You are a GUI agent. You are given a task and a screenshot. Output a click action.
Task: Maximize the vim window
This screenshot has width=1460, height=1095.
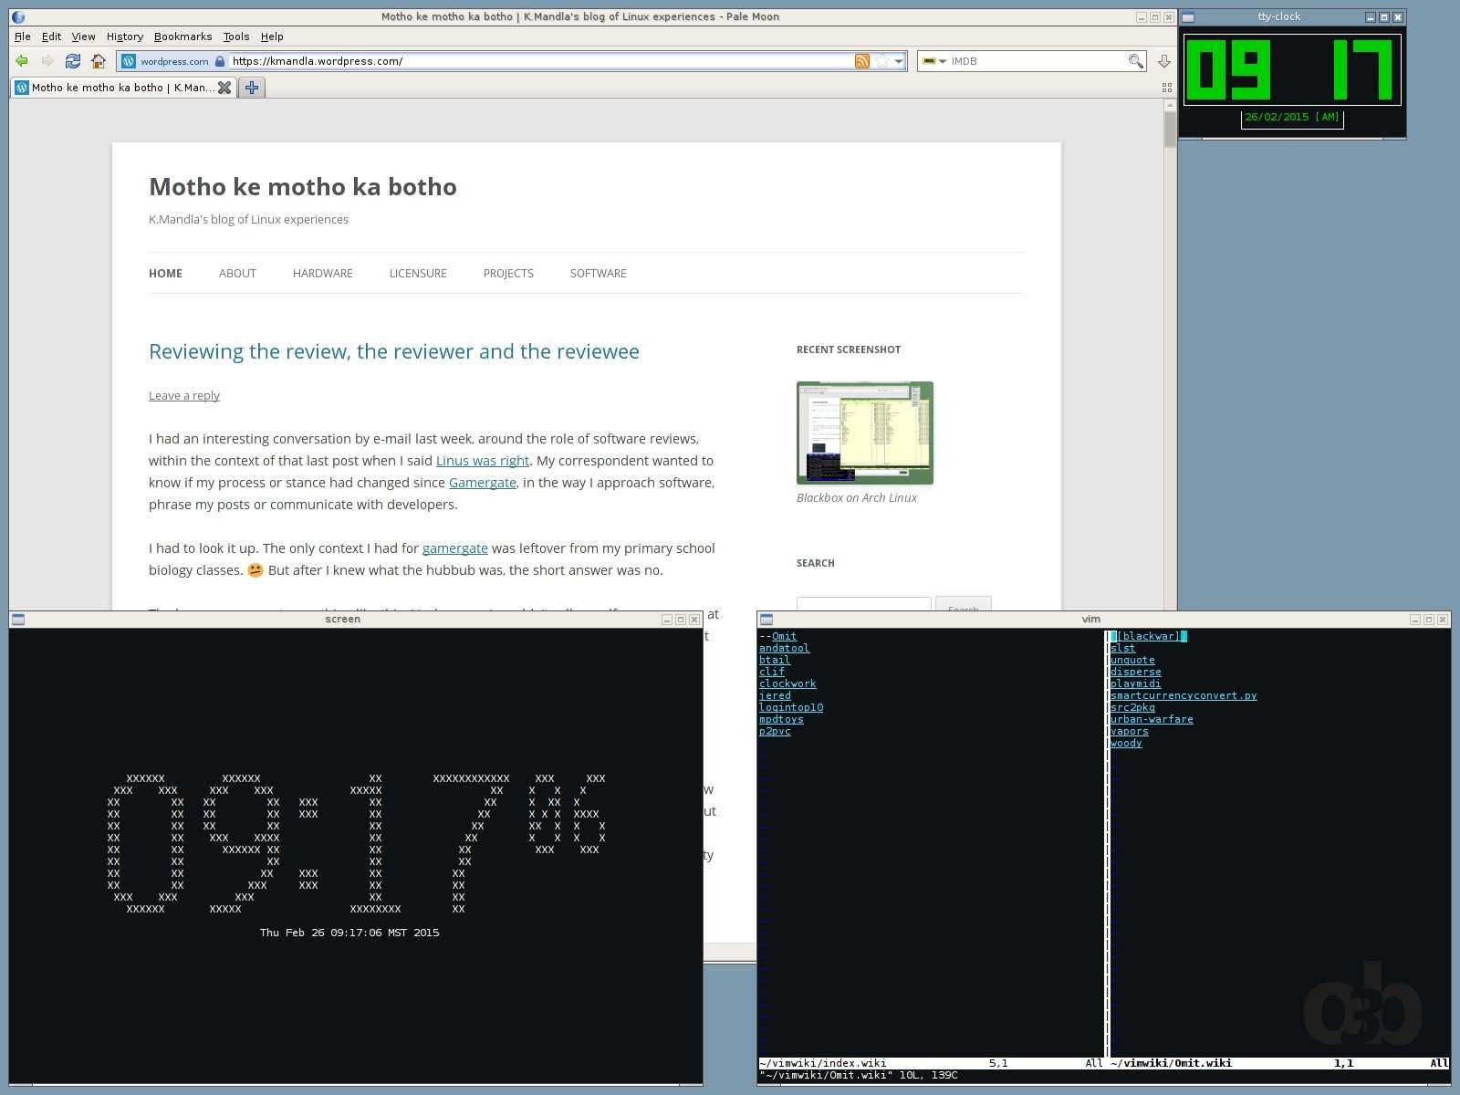click(x=1429, y=620)
